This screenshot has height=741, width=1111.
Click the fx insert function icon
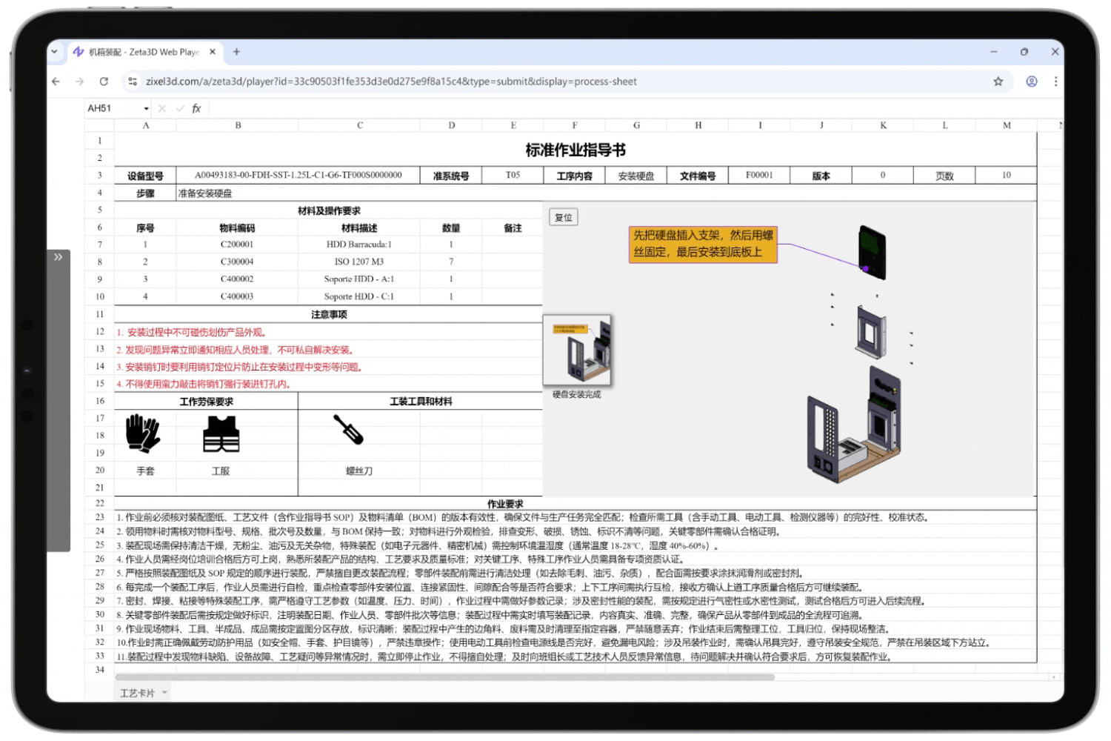[x=196, y=108]
